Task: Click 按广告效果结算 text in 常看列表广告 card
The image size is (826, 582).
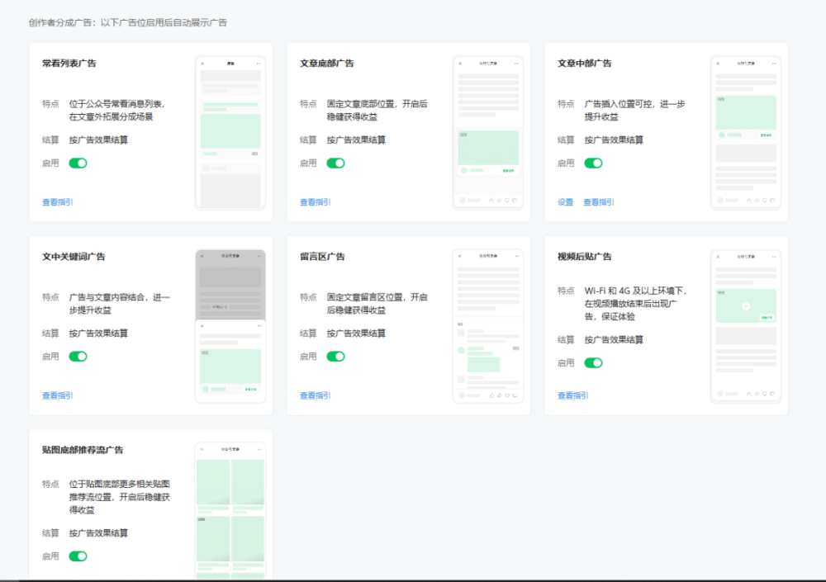Action: click(98, 140)
